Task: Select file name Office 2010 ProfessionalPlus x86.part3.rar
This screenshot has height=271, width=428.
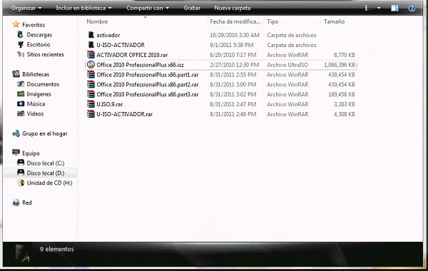Action: point(148,94)
